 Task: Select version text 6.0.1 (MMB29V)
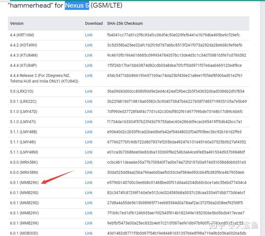pyautogui.click(x=25, y=213)
